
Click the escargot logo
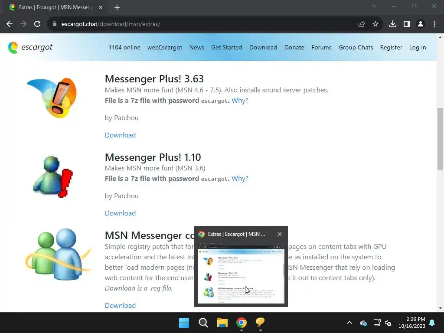pyautogui.click(x=30, y=47)
